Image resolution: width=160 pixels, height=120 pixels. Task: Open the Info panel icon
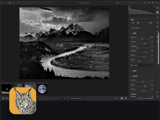coord(157,96)
